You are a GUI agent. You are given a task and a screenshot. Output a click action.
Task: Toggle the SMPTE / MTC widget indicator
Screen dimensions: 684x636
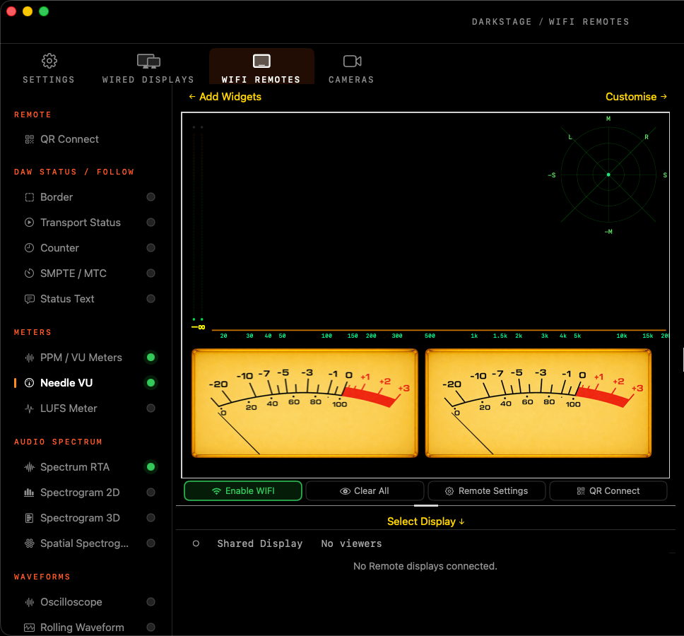tap(151, 273)
